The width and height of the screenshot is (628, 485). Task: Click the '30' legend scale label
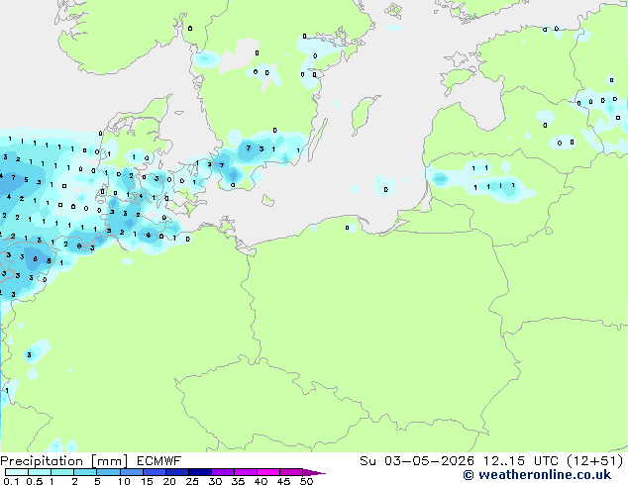(215, 481)
